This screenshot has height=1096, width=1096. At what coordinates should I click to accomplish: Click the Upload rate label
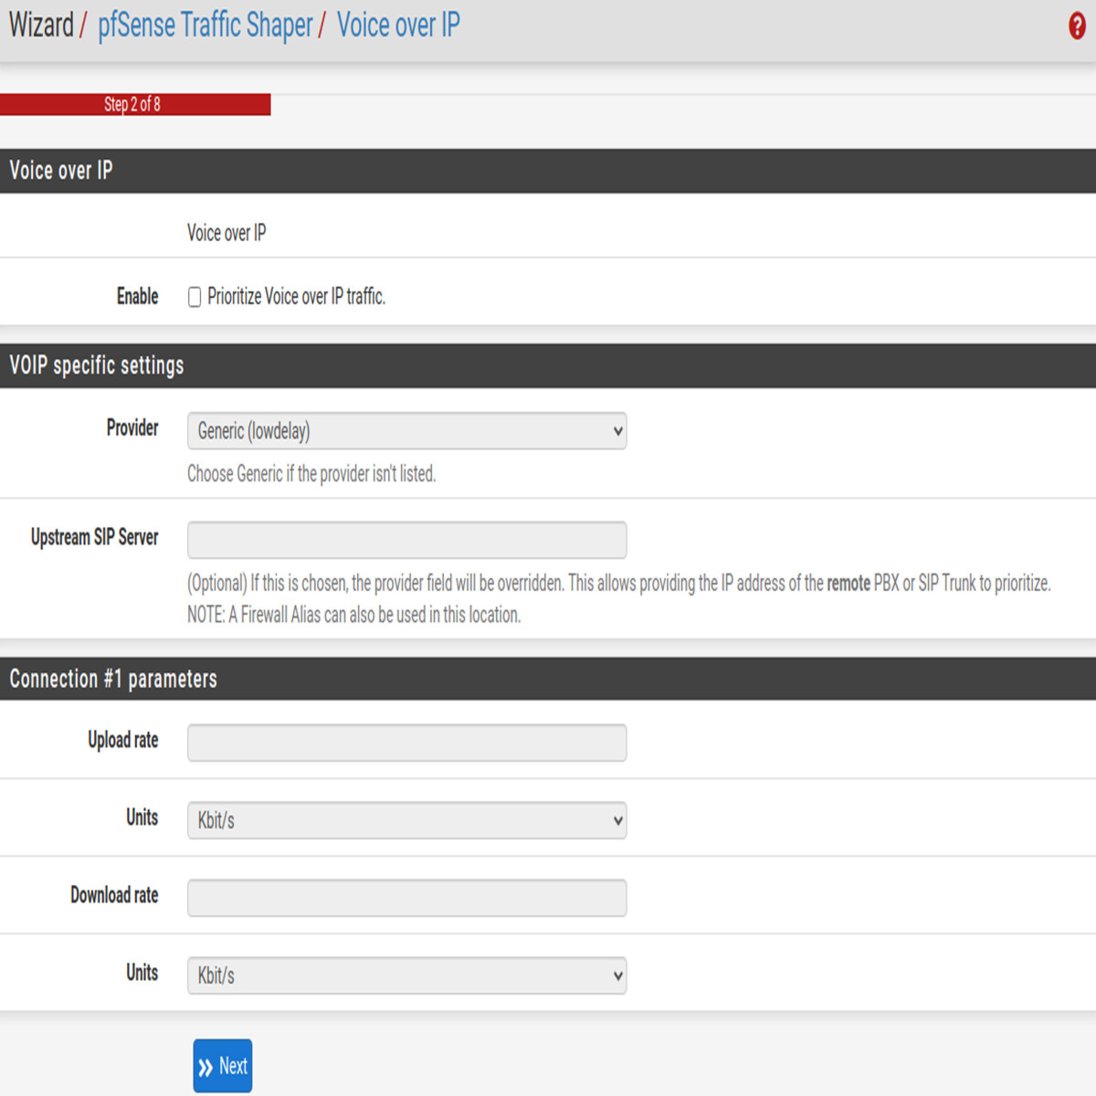coord(122,740)
